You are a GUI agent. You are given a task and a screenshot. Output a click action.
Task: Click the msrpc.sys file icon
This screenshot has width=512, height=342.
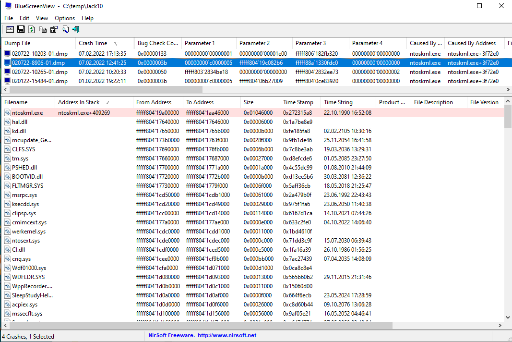pyautogui.click(x=8, y=195)
